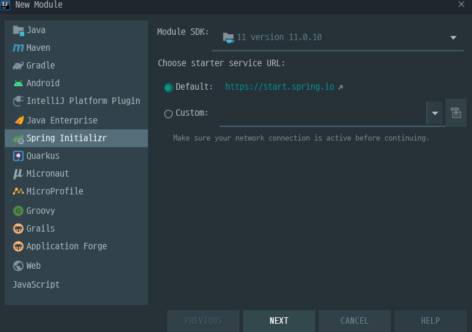
Task: Open the Module SDK dropdown arrow
Action: pyautogui.click(x=453, y=38)
